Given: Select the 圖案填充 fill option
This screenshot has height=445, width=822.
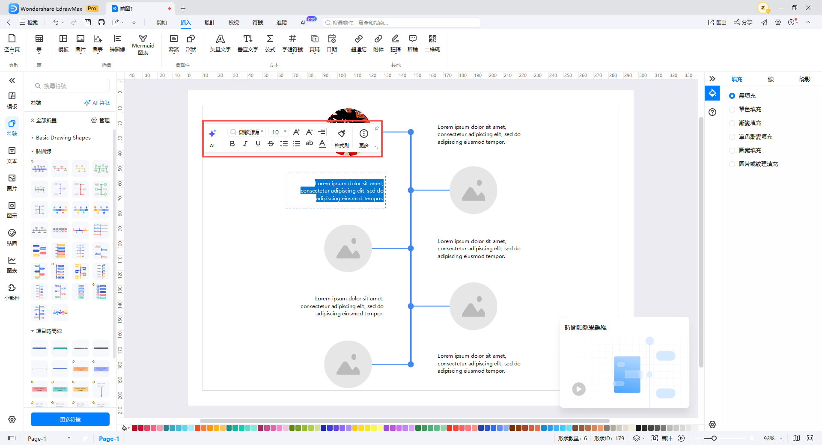Looking at the screenshot, I should (745, 151).
